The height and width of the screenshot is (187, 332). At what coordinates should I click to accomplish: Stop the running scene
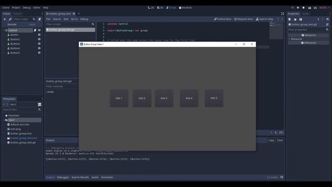tap(303, 8)
